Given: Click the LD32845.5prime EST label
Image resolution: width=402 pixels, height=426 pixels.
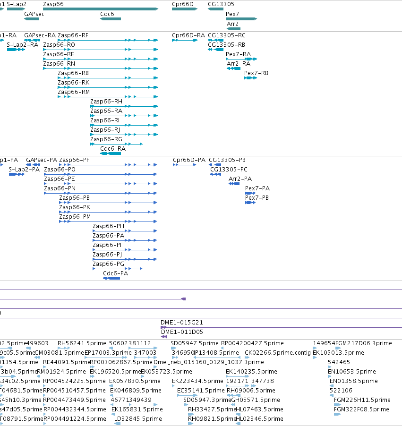Looking at the screenshot, I should click(138, 418).
